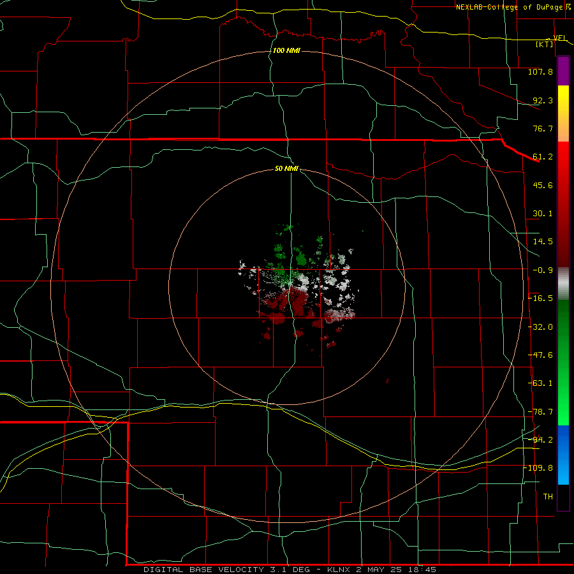The image size is (574, 574).
Task: Click the 100 NMI range ring label
Action: (x=286, y=50)
